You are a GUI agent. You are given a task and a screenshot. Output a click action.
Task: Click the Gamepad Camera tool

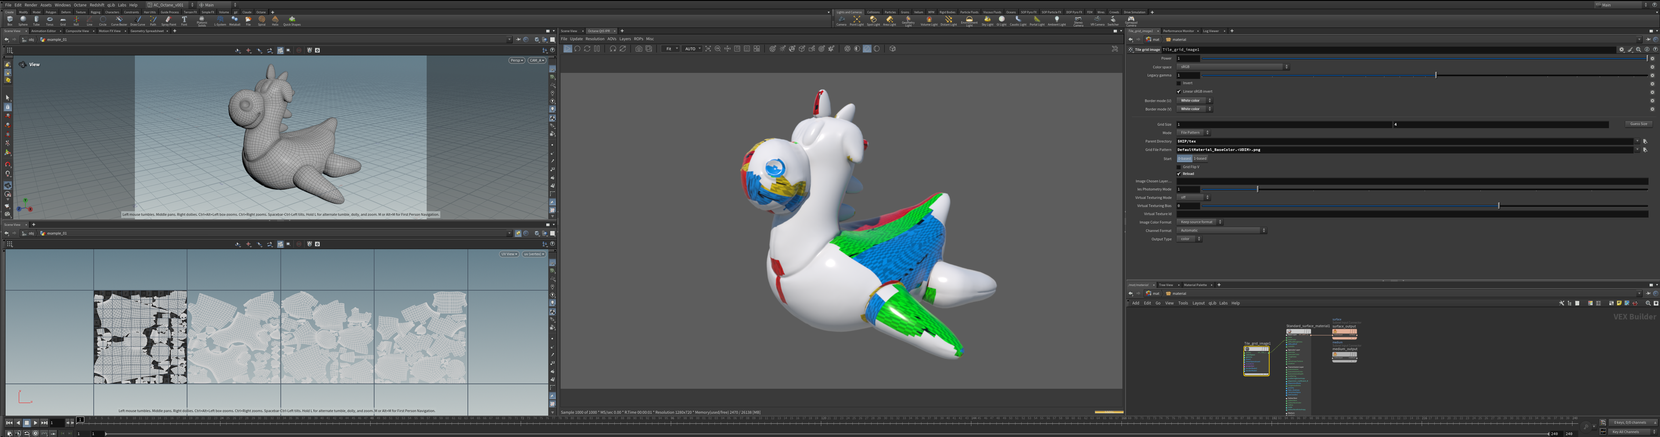pos(1131,22)
